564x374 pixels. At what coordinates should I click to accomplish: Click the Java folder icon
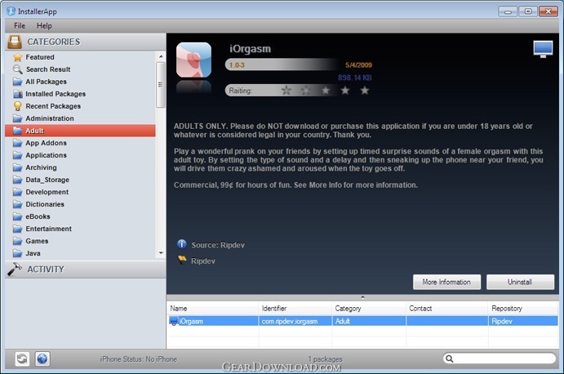click(x=17, y=253)
